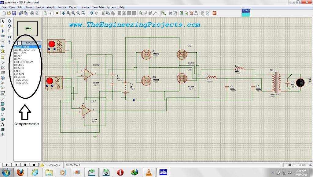Select IRF3205 from component list
The width and height of the screenshot is (313, 177).
click(x=20, y=65)
